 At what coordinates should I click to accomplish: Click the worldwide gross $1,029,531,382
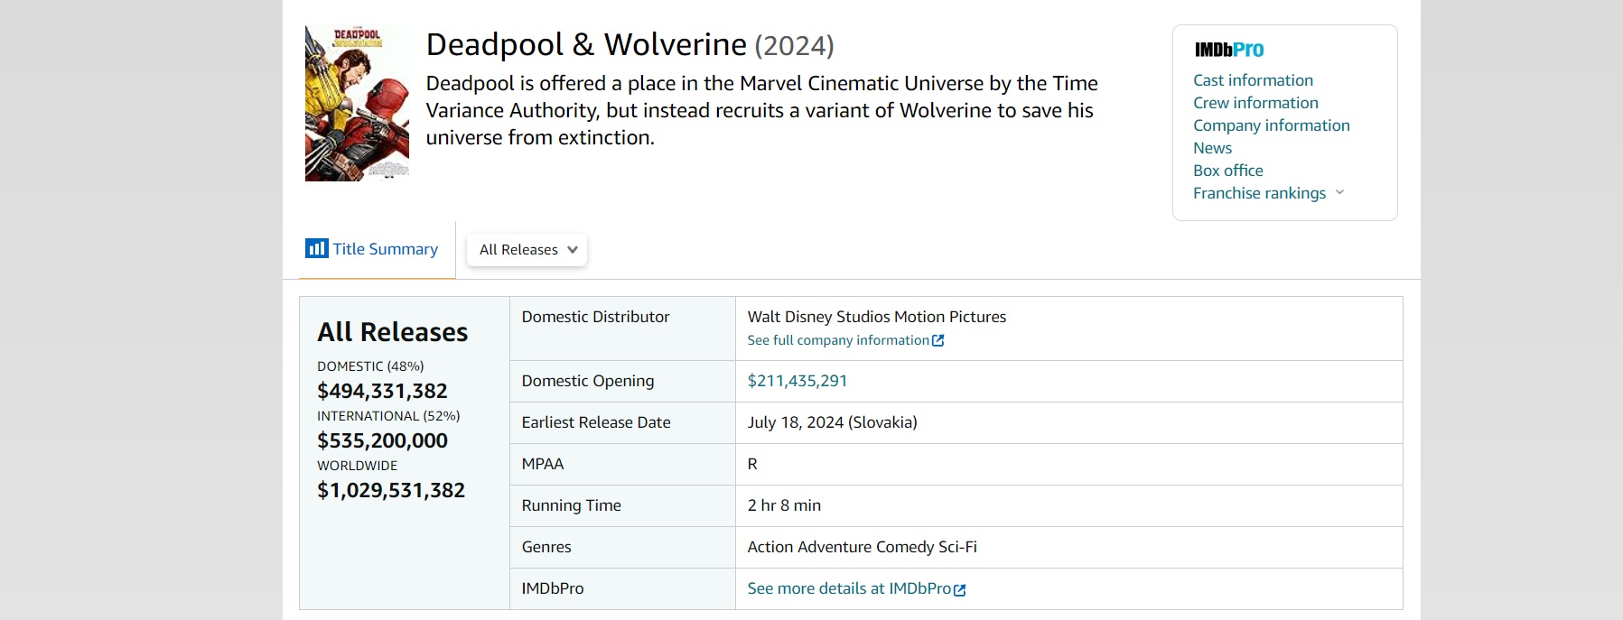[390, 490]
